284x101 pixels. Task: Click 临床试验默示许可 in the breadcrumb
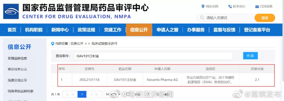coord(104,43)
